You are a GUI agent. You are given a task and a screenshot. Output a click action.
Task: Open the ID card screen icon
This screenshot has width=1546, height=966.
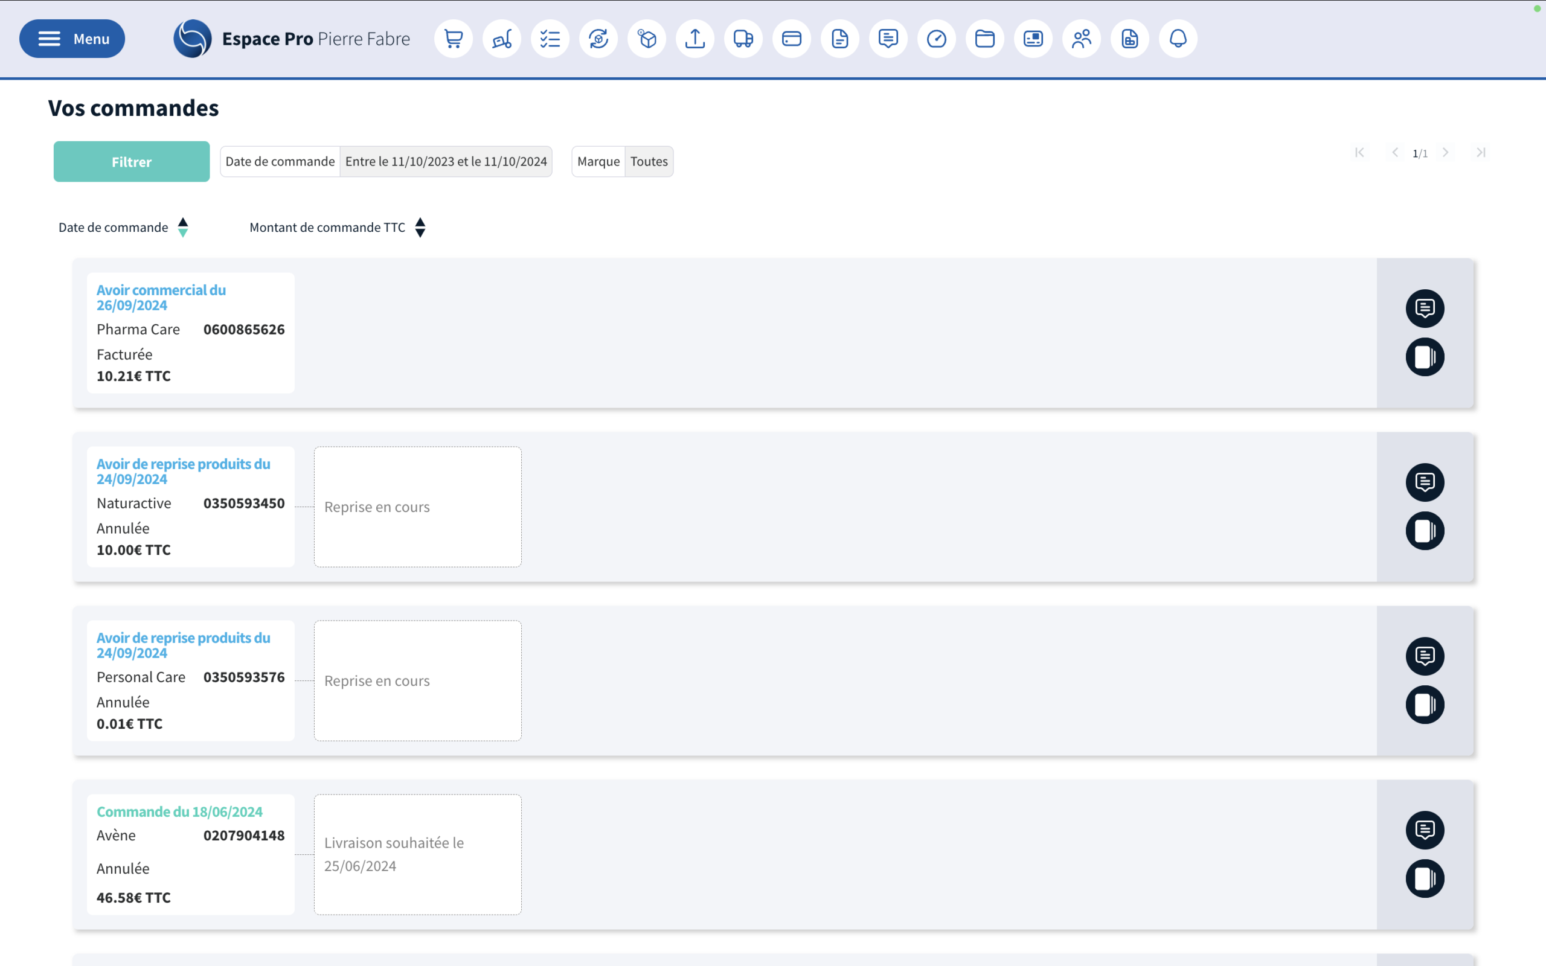(1034, 39)
